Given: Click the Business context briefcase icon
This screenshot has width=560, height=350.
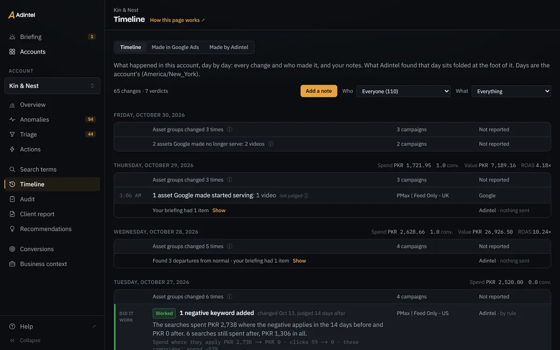Looking at the screenshot, I should [12, 265].
